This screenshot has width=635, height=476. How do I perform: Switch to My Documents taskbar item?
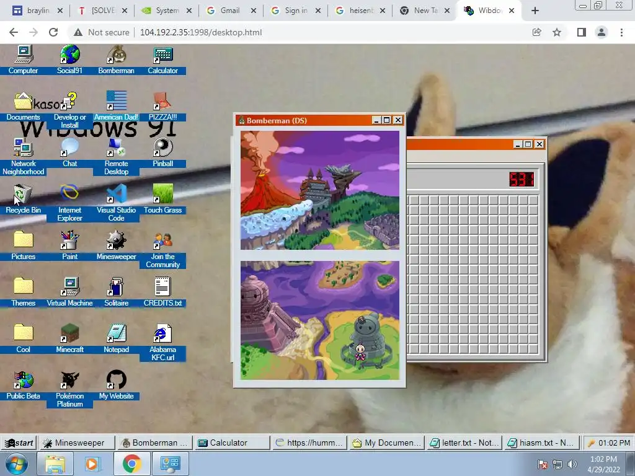click(387, 443)
